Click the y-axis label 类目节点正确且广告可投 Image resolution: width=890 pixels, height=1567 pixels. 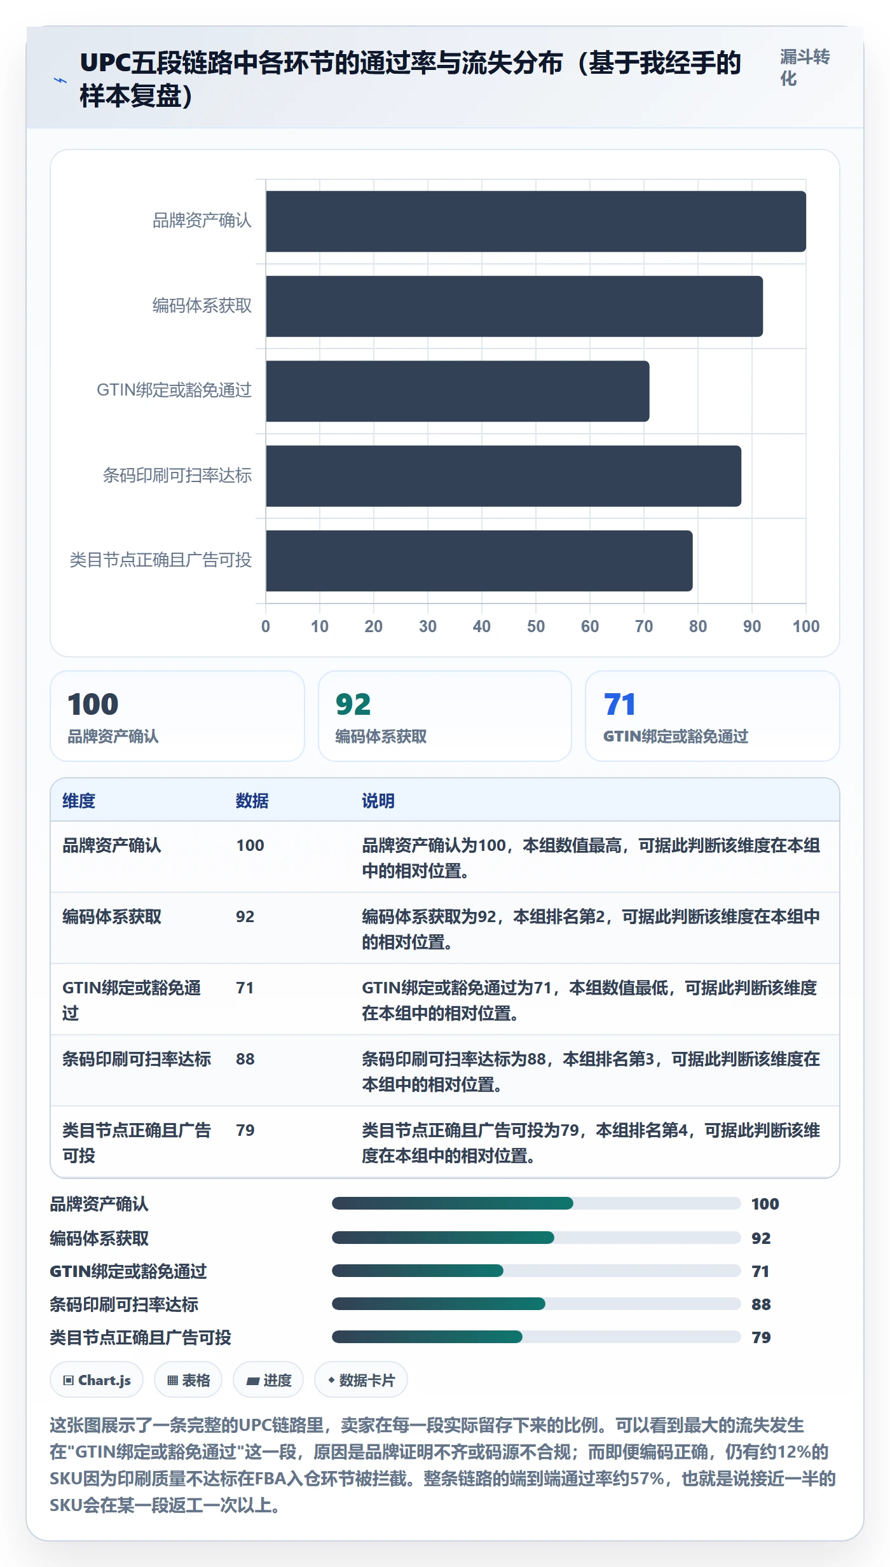point(161,560)
